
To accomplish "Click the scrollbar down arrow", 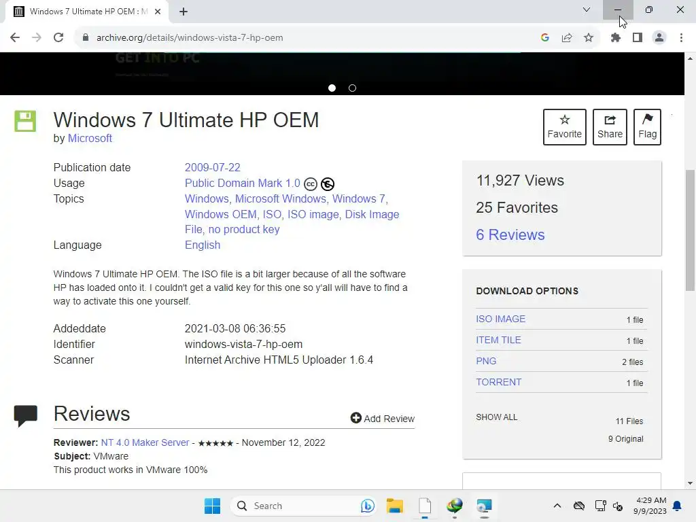I will [x=691, y=483].
